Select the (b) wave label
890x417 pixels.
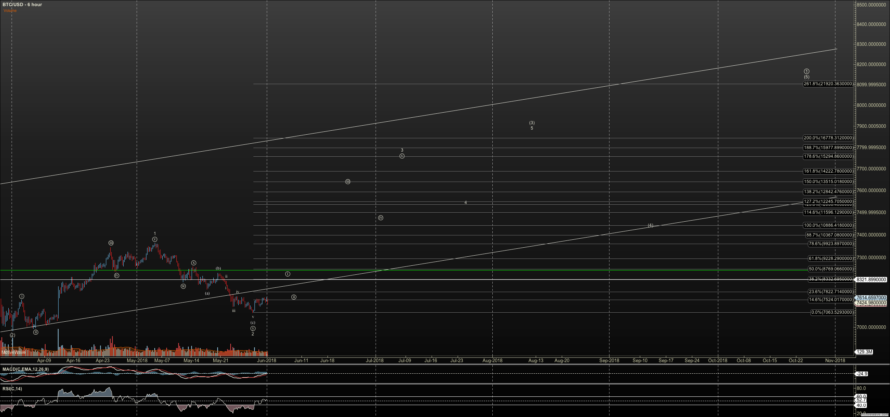click(x=218, y=268)
